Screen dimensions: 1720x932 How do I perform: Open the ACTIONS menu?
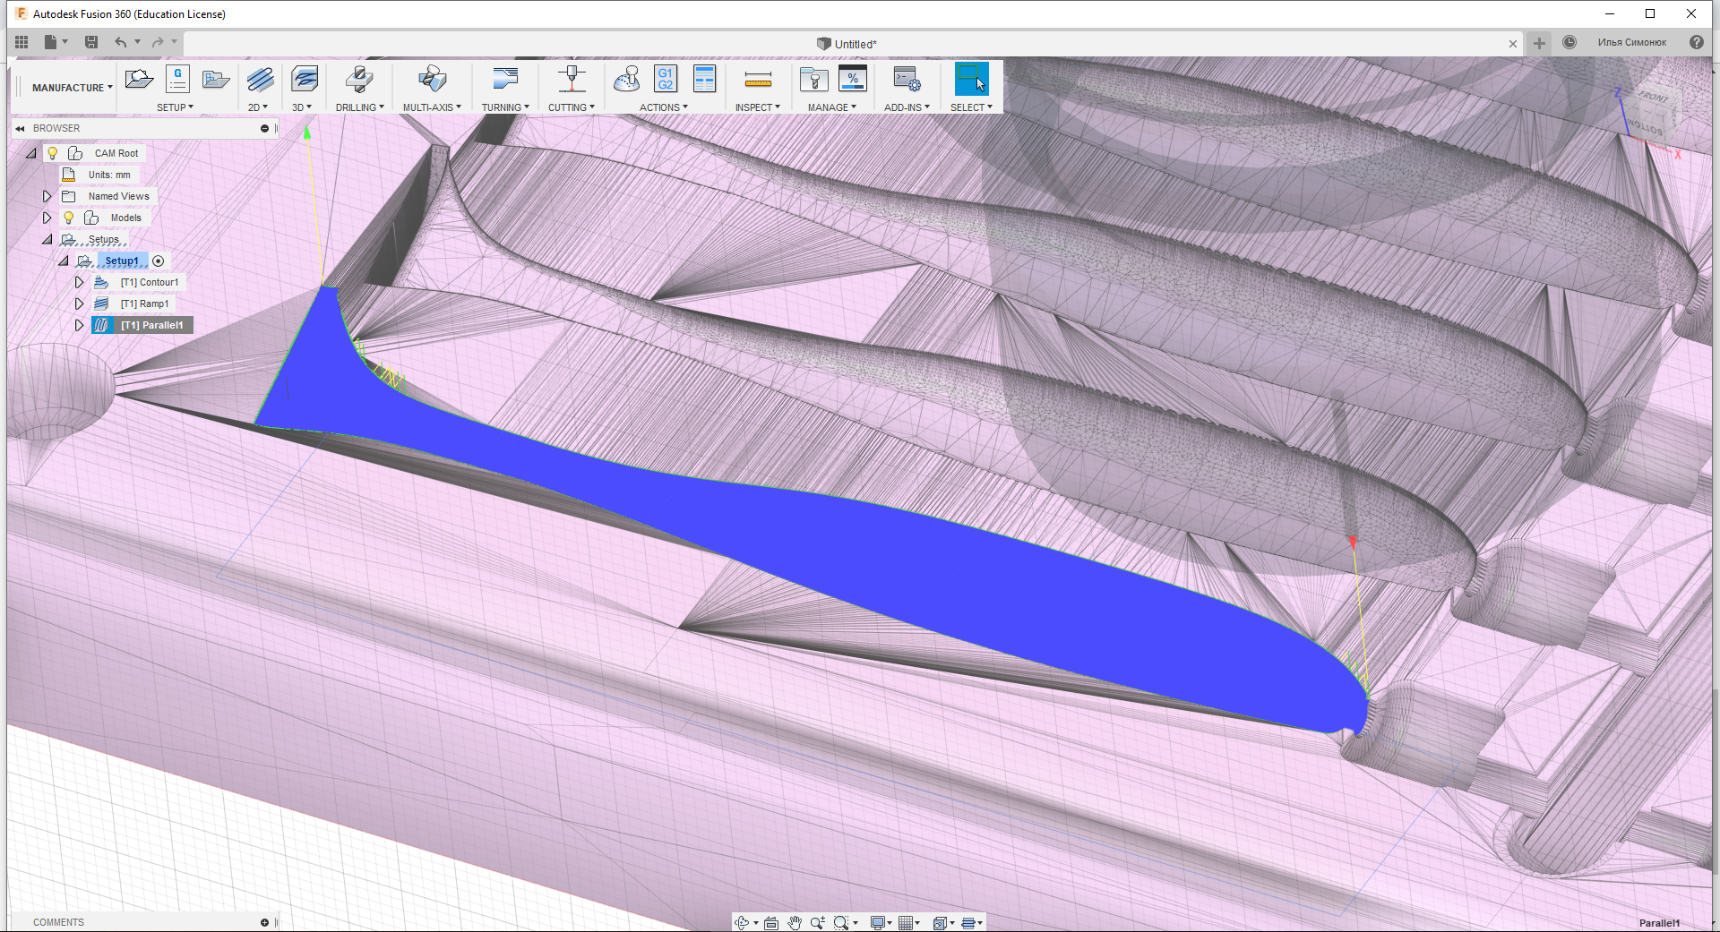(x=664, y=107)
